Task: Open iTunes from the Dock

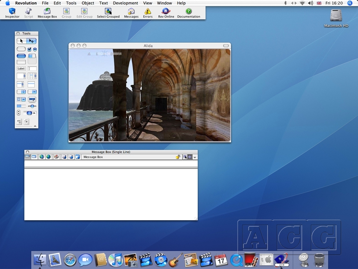Action: (115, 260)
